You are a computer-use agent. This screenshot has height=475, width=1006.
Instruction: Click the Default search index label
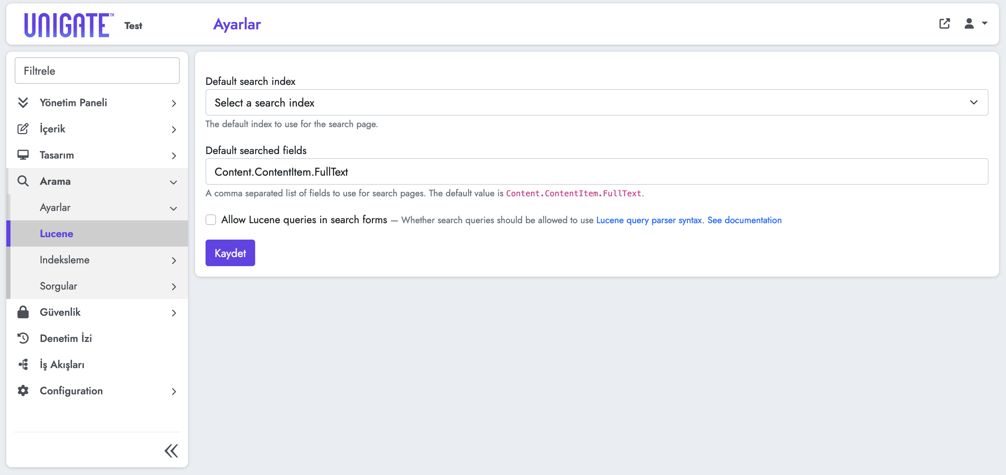point(250,81)
